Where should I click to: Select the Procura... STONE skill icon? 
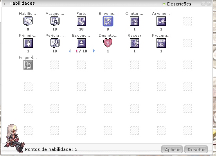pos(161,43)
